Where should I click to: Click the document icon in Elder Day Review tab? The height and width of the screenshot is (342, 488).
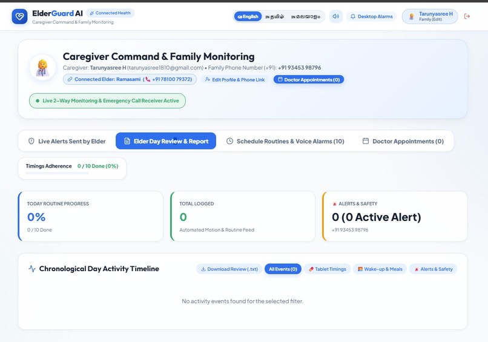(x=127, y=141)
